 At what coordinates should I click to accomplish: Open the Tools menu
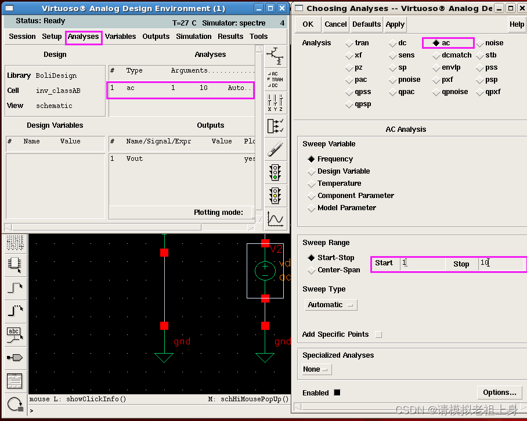point(258,37)
